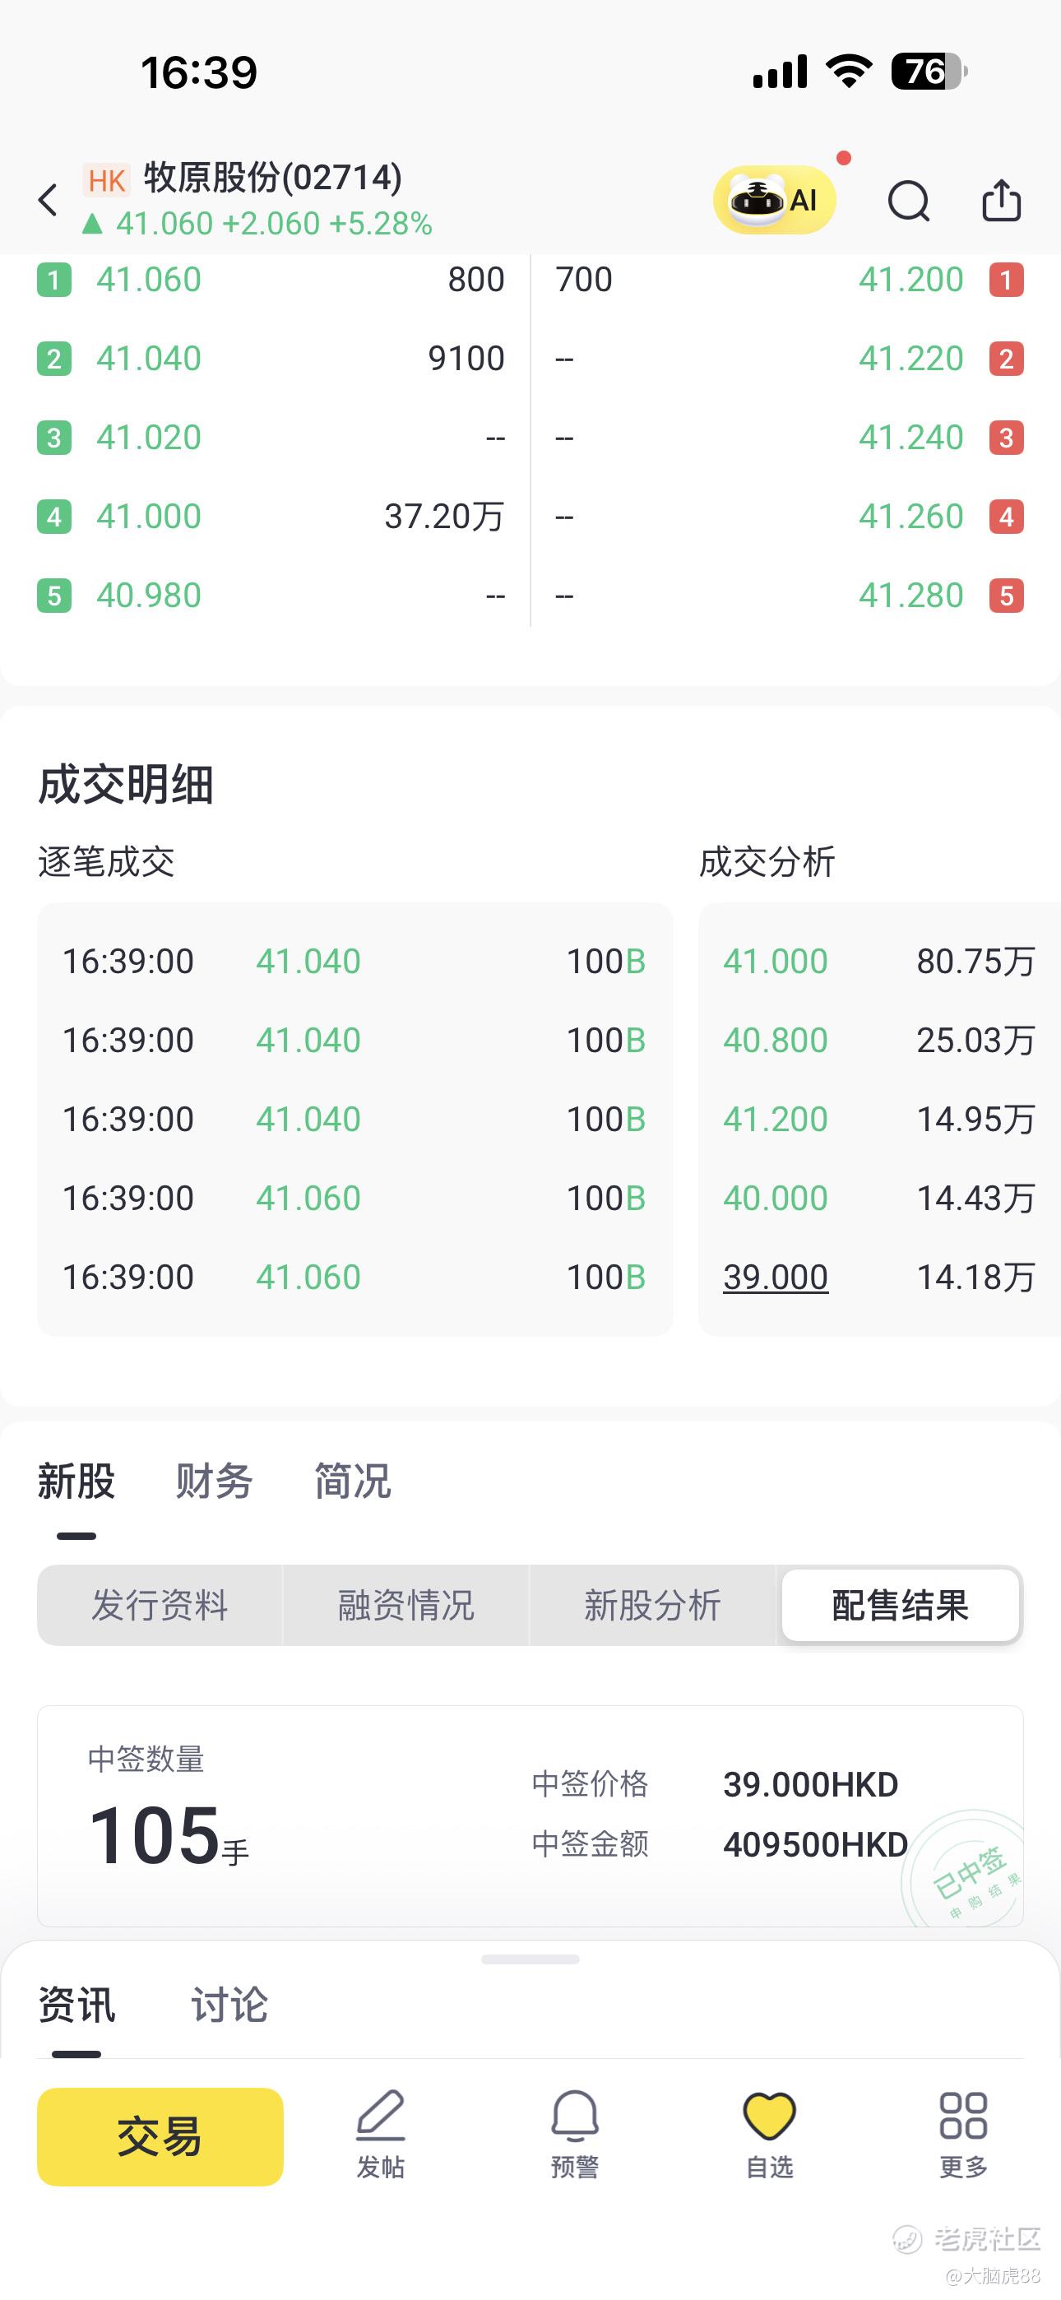Screen dimensions: 1061x2300
Task: Open the 讨论 tab
Action: point(229,2006)
